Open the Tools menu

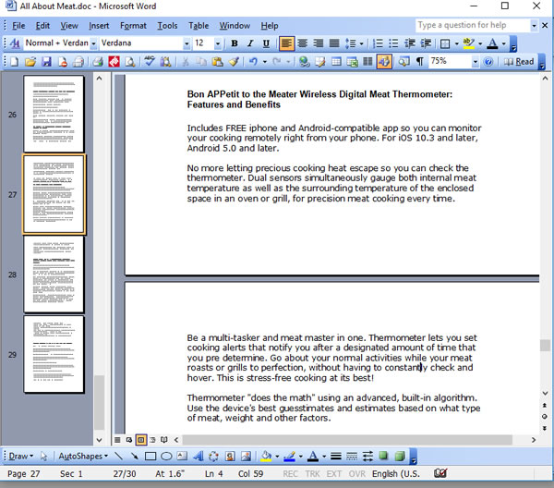pos(167,26)
